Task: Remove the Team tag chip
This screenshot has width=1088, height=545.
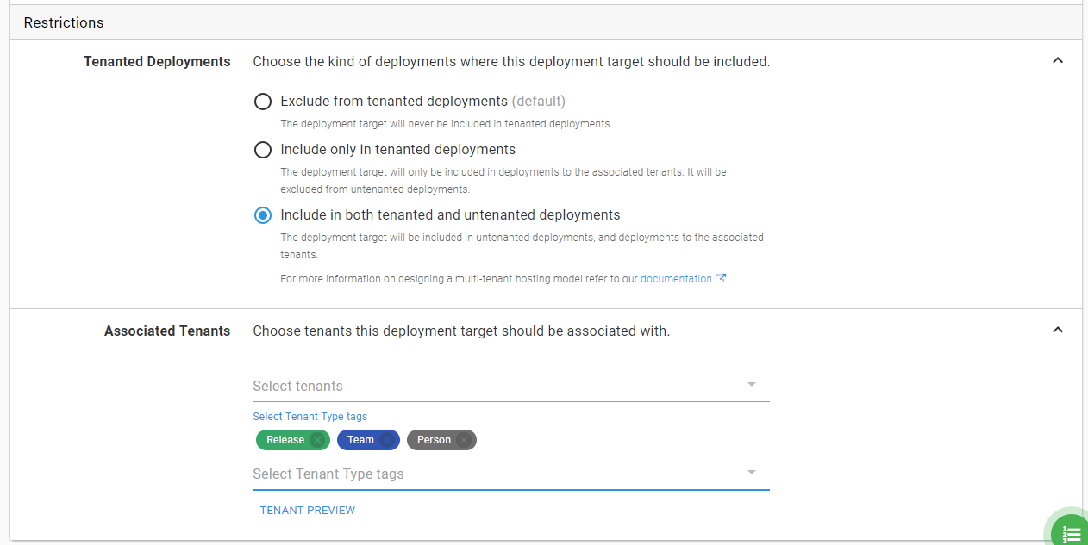Action: click(387, 440)
